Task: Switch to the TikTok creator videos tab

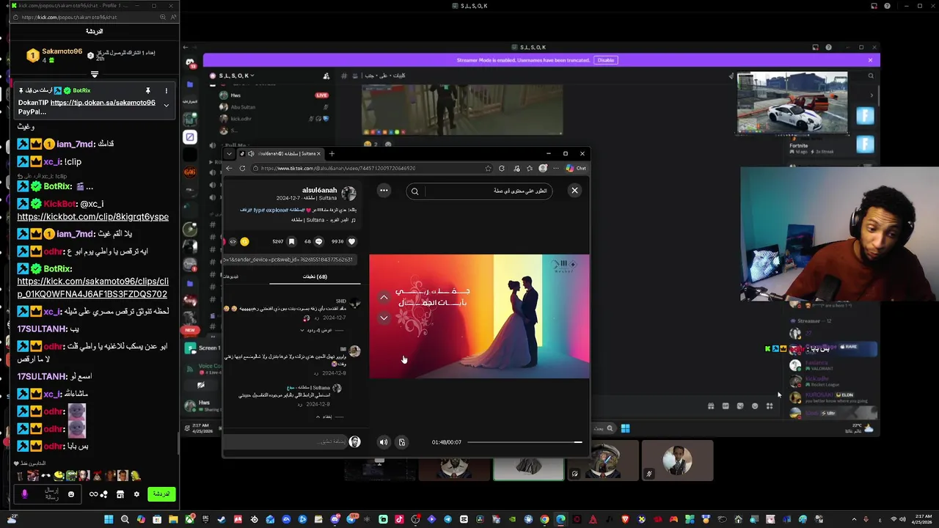Action: pos(231,277)
